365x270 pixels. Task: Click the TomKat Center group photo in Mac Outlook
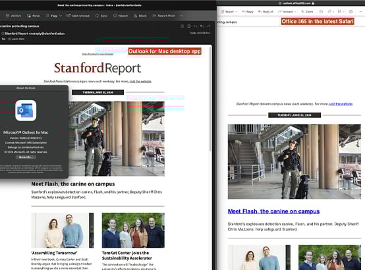pyautogui.click(x=133, y=230)
